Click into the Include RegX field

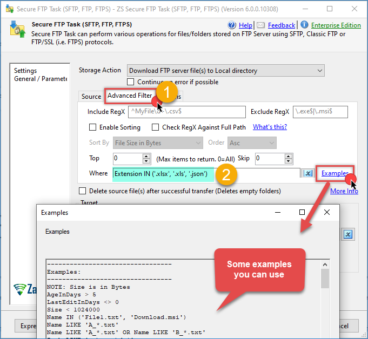[x=187, y=112]
